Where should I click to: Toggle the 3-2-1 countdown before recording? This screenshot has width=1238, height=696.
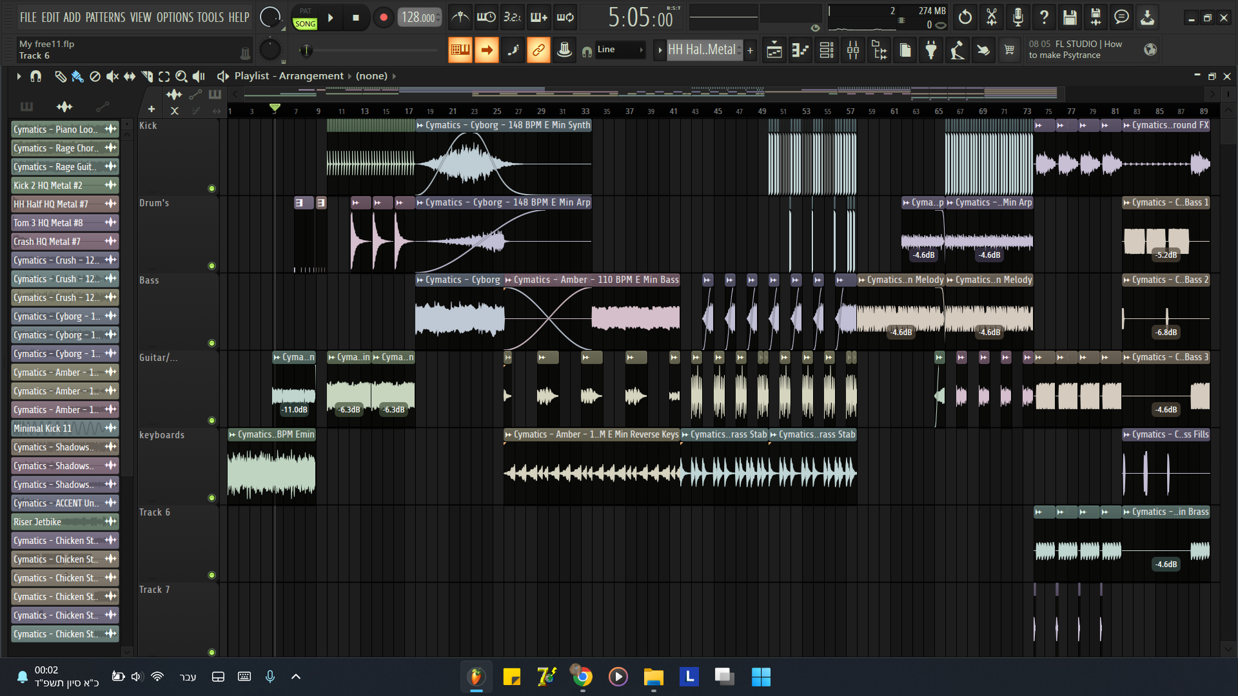click(x=513, y=17)
